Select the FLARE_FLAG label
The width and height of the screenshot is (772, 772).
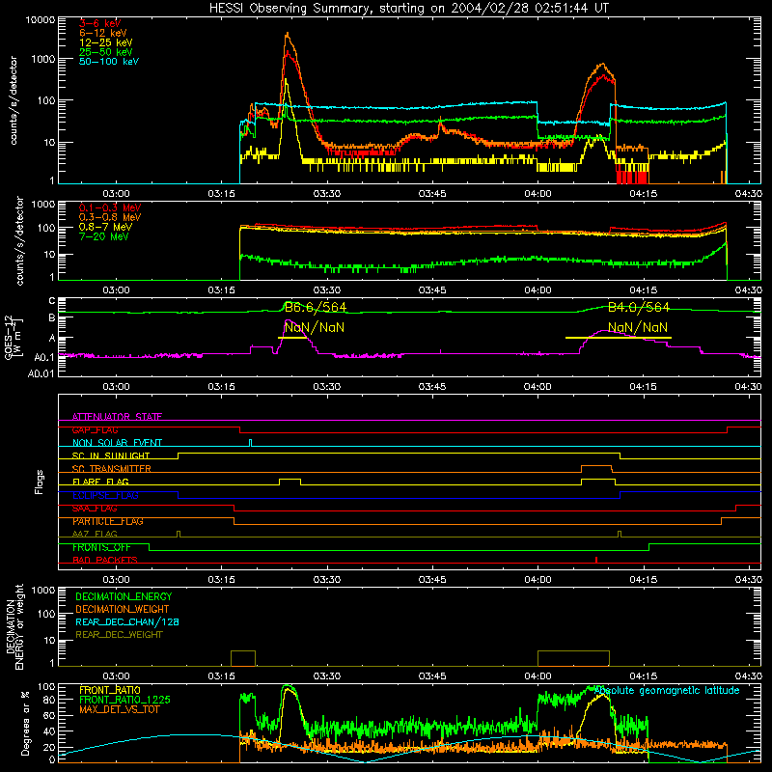(100, 482)
